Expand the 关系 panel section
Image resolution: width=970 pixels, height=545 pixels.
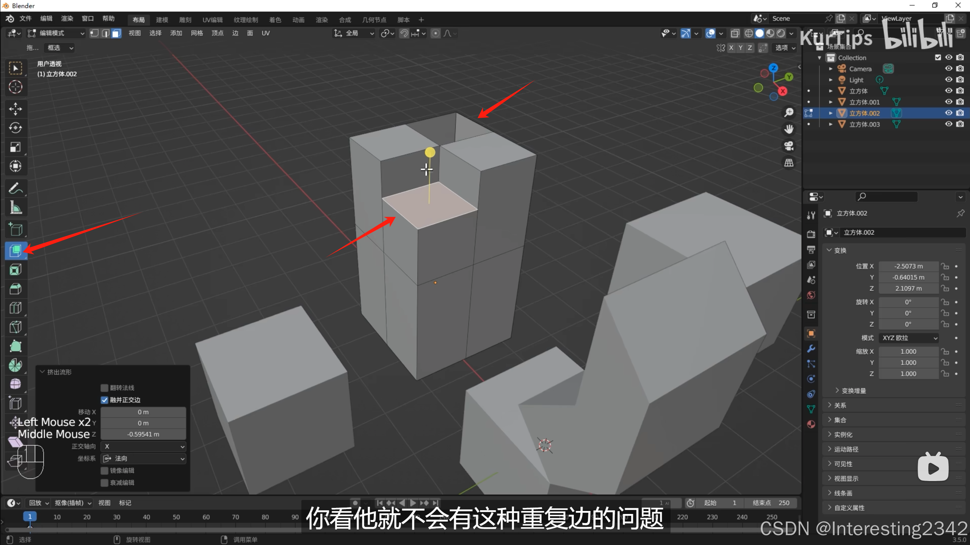840,405
